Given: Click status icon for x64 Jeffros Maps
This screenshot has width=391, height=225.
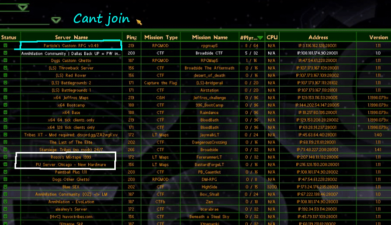Looking at the screenshot, I should (x=5, y=97).
